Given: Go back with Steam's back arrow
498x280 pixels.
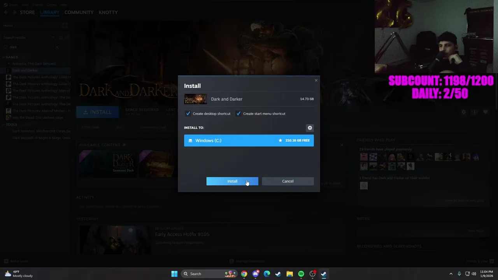Looking at the screenshot, I should pyautogui.click(x=6, y=12).
